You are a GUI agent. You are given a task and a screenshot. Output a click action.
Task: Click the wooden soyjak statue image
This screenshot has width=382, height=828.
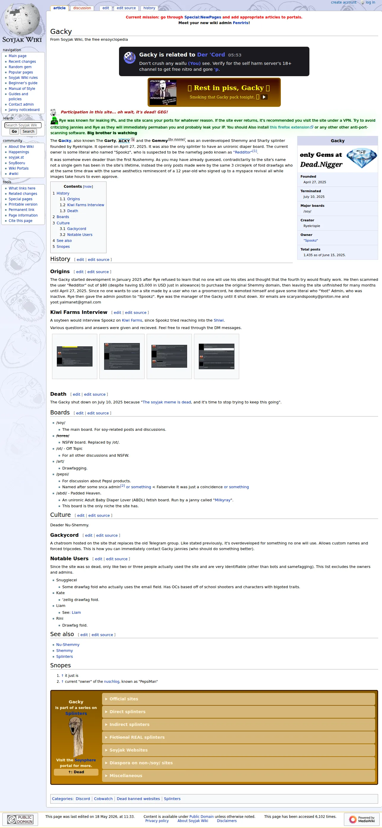coord(76,736)
